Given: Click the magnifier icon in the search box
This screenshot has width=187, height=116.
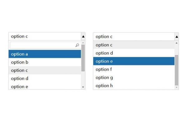Looking at the screenshot, I should (x=77, y=45).
